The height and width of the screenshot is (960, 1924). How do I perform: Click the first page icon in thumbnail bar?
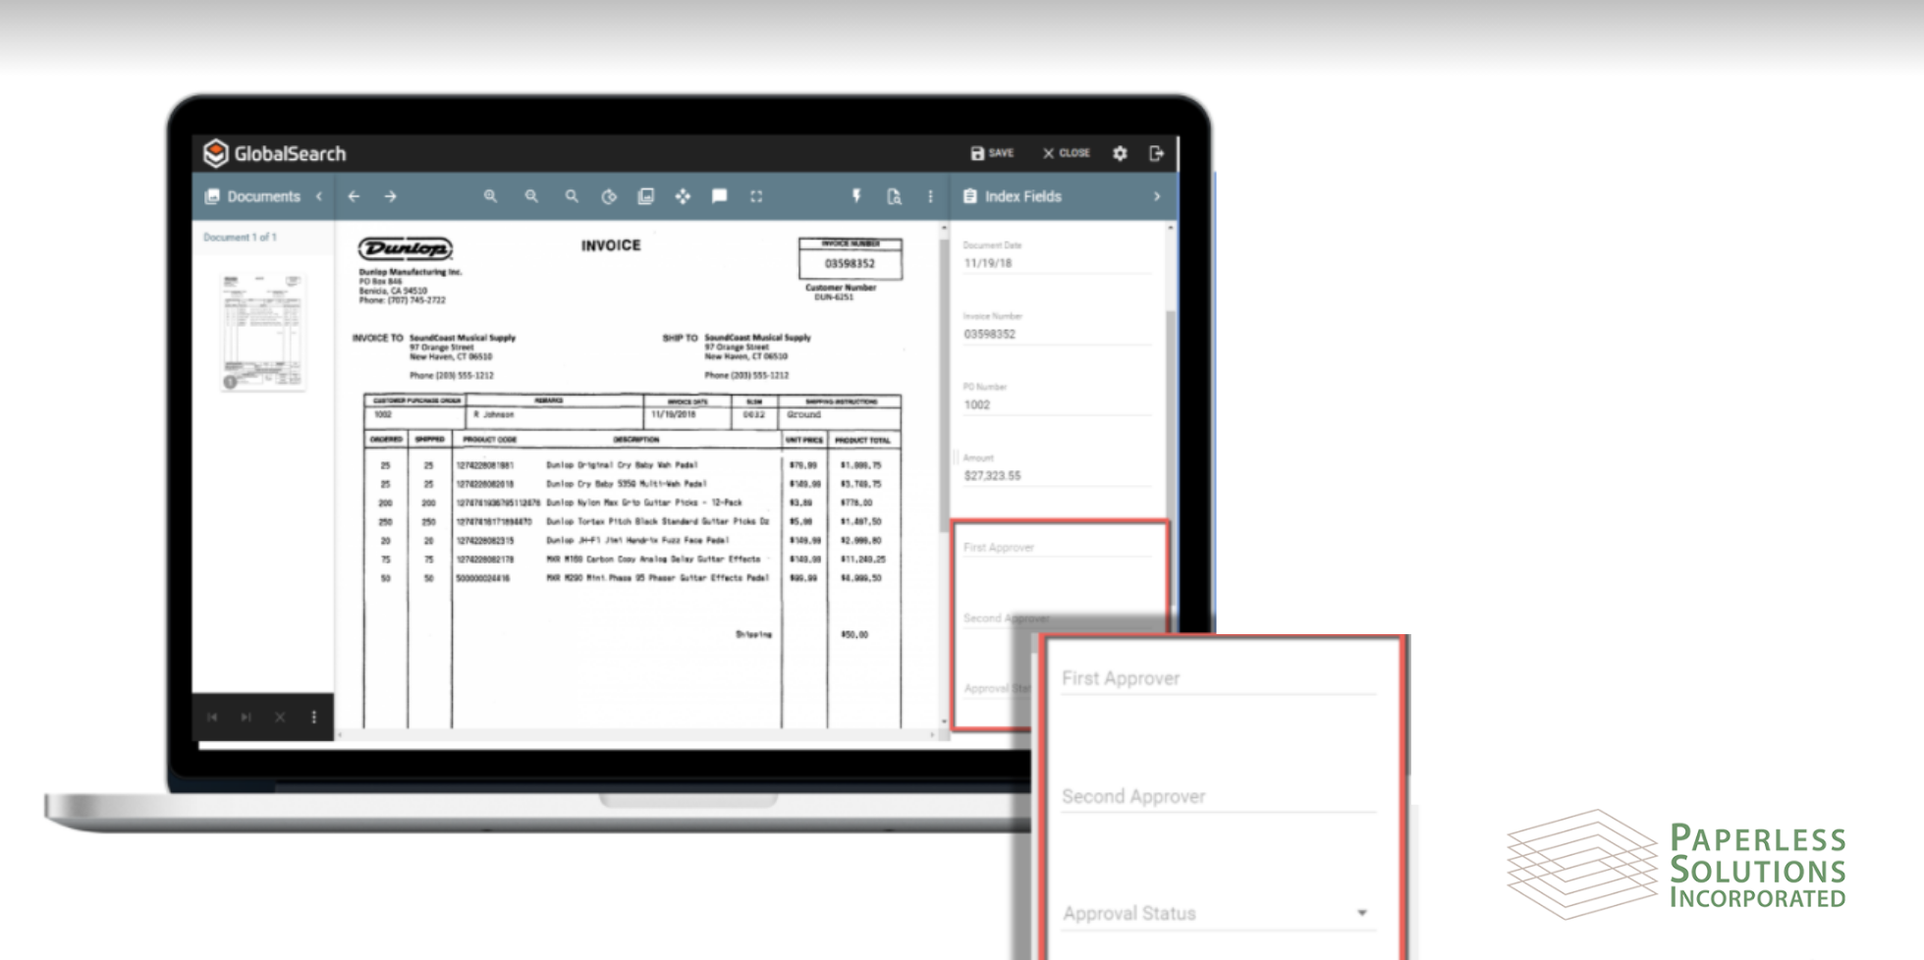[212, 718]
